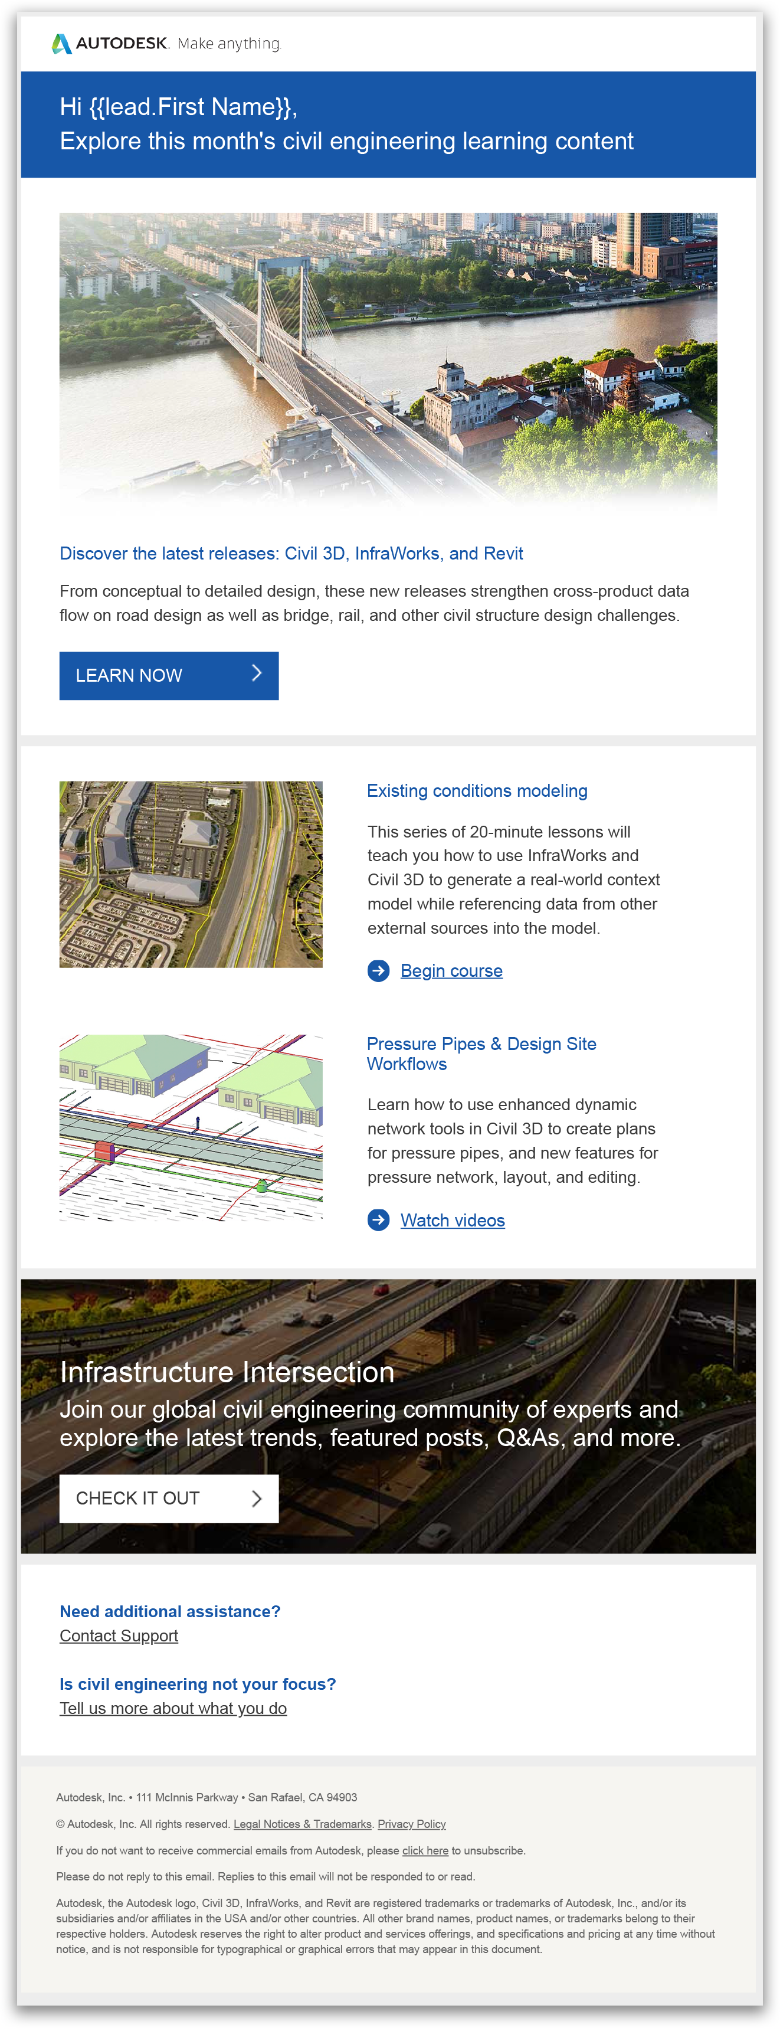Click 'Is civil engineering not your focus?' text
Screen dimensions: 780x2028
[x=198, y=1683]
